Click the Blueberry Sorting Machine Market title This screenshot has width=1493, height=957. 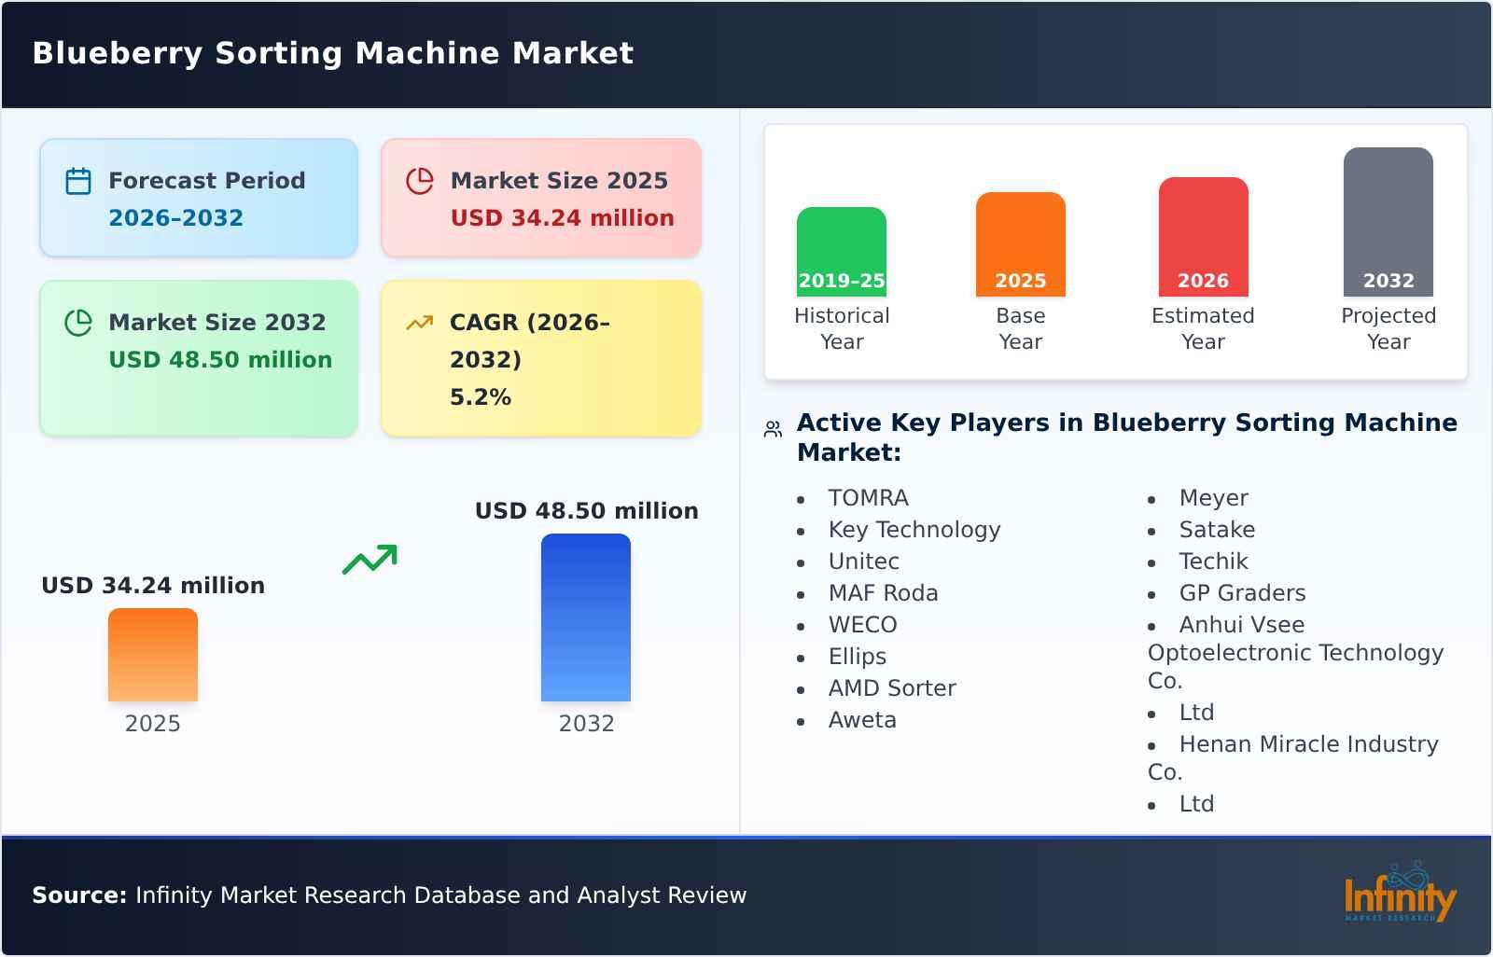(x=332, y=53)
